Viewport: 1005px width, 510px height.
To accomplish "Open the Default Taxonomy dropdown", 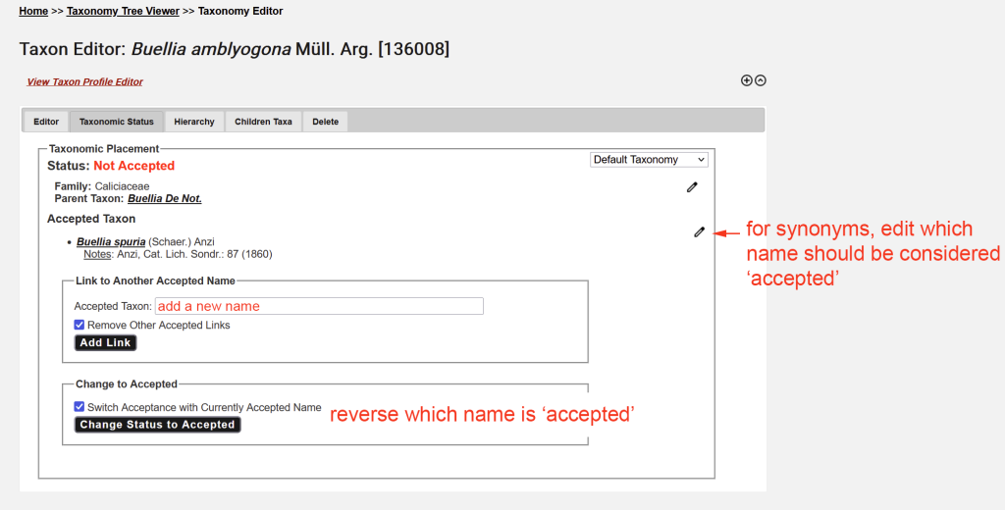I will click(649, 160).
